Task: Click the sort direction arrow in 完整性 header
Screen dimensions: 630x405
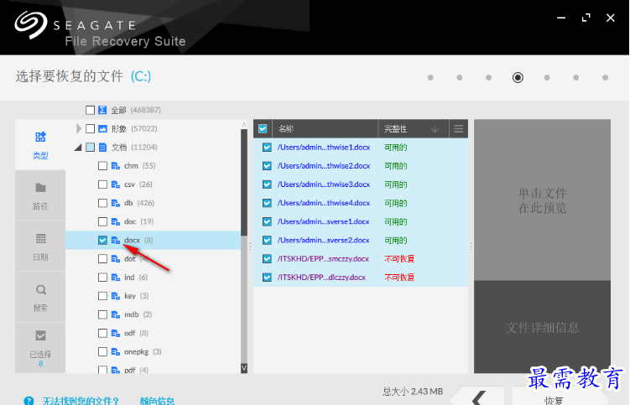Action: [435, 129]
